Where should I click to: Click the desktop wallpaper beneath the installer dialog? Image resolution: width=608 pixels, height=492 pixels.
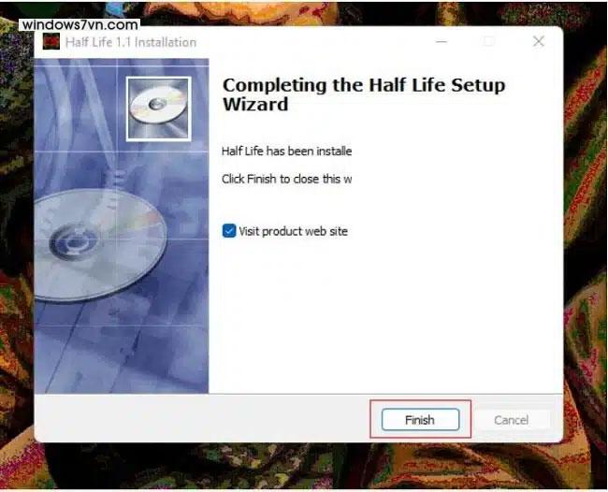click(x=302, y=465)
